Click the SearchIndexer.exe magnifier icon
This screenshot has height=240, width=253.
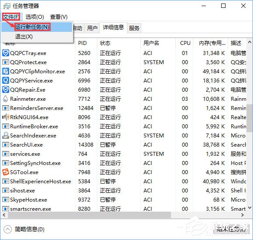(x=6, y=135)
